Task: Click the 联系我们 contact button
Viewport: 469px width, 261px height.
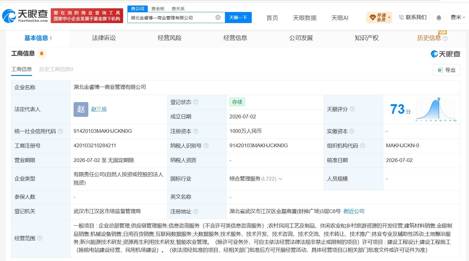Action: point(412,18)
